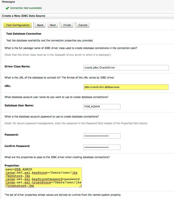This screenshot has height=199, width=174.
Task: Click the 'Database User Name:' label
Action: point(19,106)
